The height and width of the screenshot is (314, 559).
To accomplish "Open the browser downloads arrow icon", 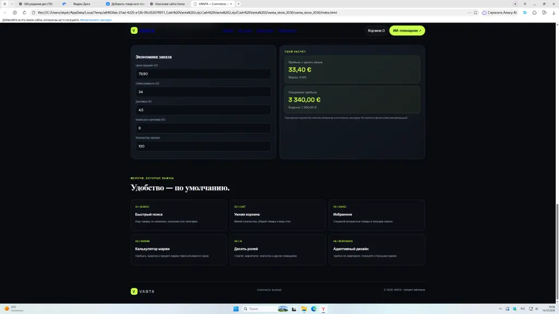I will pyautogui.click(x=554, y=13).
